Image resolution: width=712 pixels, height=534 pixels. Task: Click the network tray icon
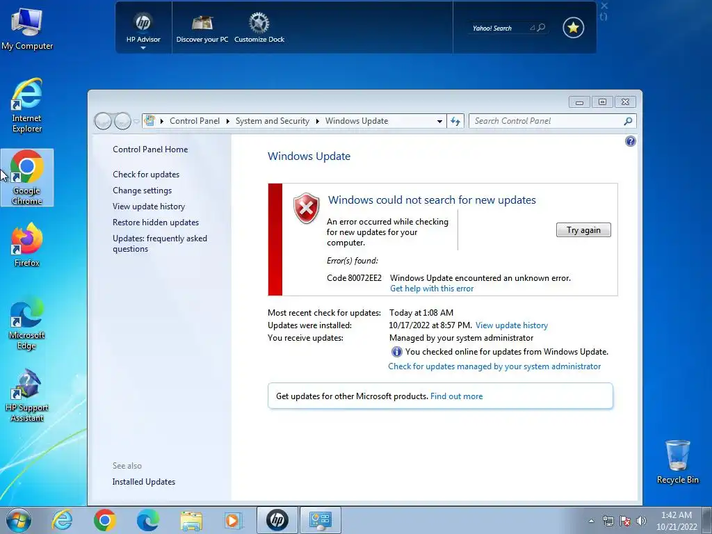click(608, 521)
